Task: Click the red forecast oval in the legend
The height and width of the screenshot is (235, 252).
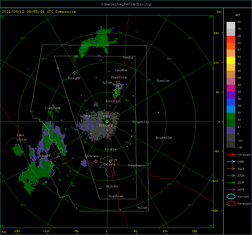Action: 231,203
